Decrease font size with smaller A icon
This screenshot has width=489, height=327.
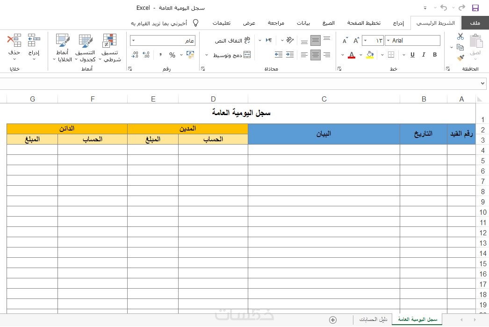point(345,41)
